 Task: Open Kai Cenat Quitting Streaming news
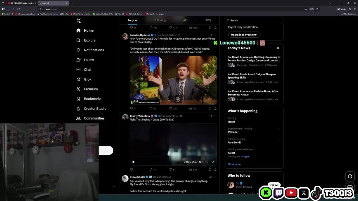click(x=254, y=59)
